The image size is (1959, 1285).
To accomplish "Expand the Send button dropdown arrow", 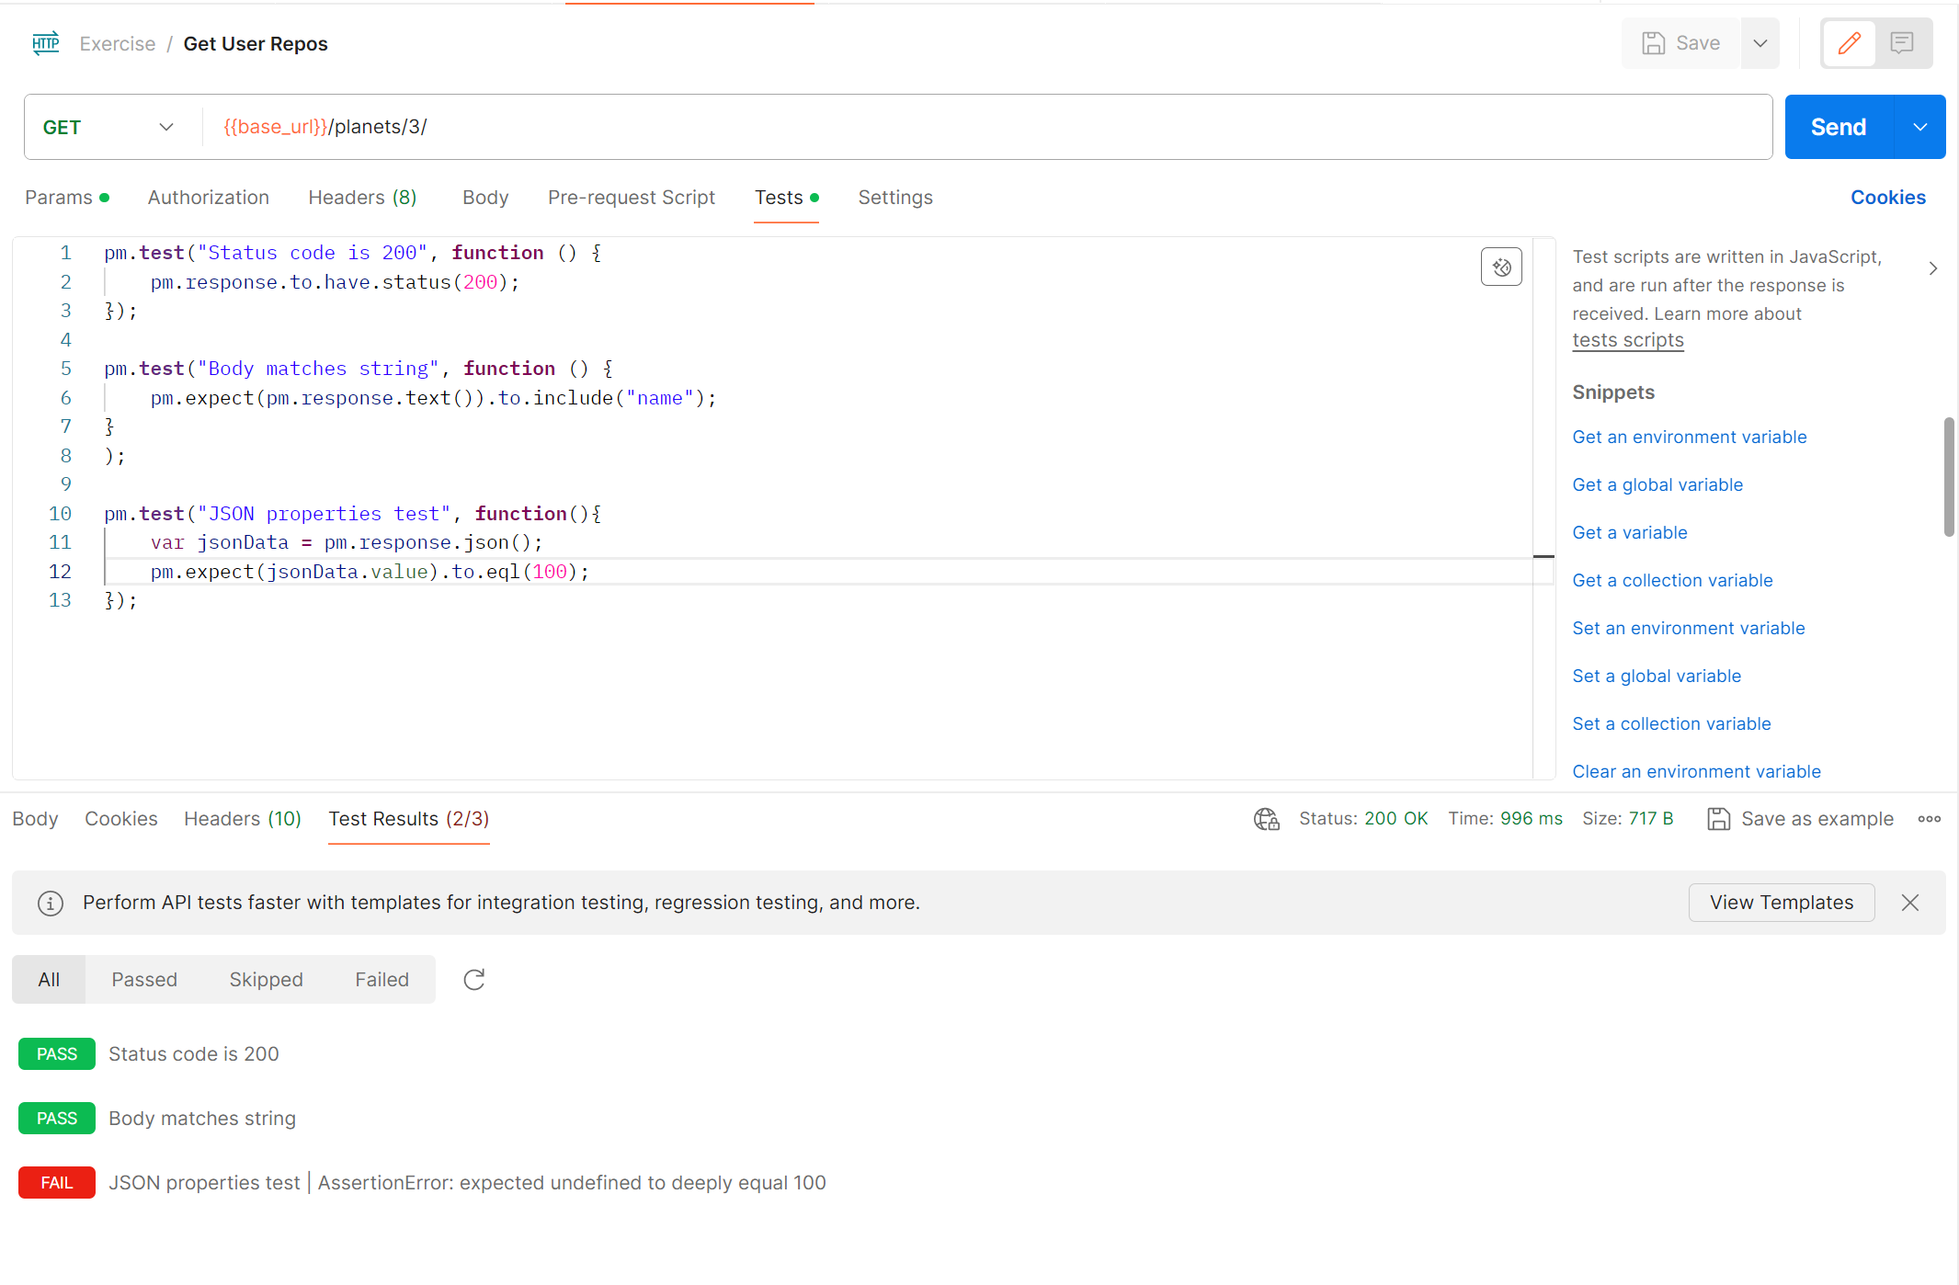I will [1919, 127].
